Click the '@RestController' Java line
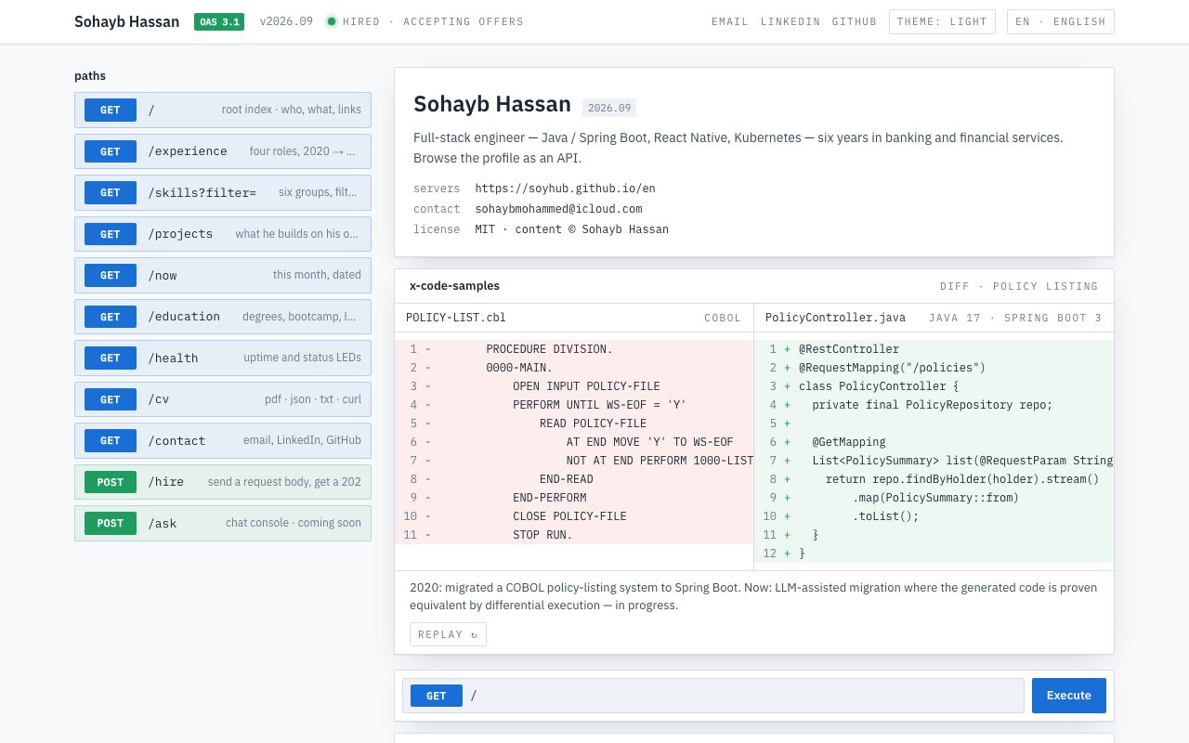1189x743 pixels. pyautogui.click(x=934, y=349)
